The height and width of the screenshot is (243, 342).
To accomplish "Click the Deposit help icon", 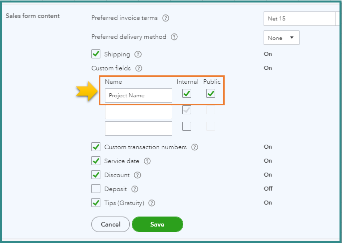I will point(134,189).
